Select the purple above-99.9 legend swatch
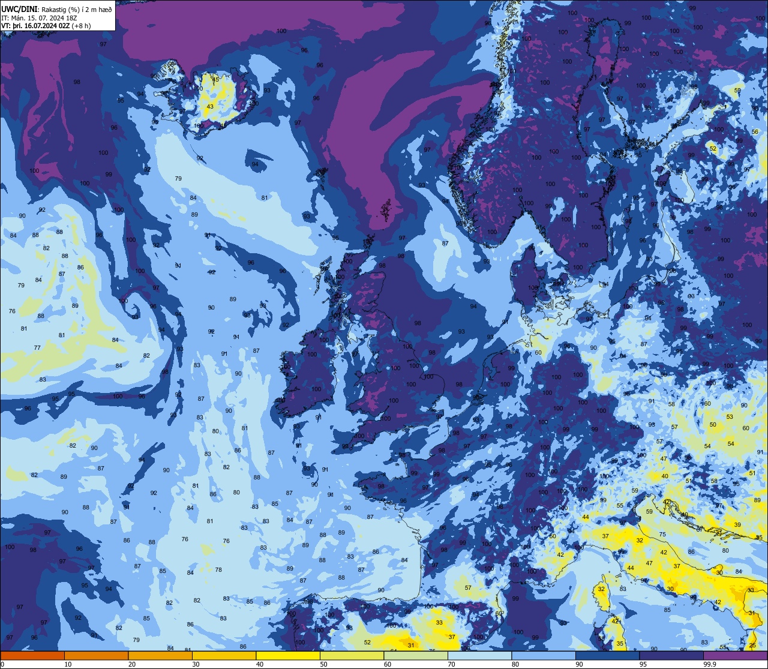Image resolution: width=768 pixels, height=669 pixels. point(735,655)
